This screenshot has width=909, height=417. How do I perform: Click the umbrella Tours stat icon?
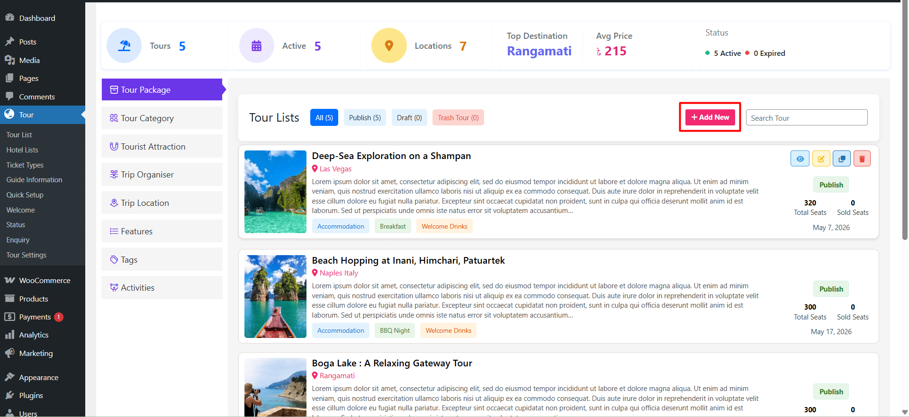pyautogui.click(x=124, y=46)
